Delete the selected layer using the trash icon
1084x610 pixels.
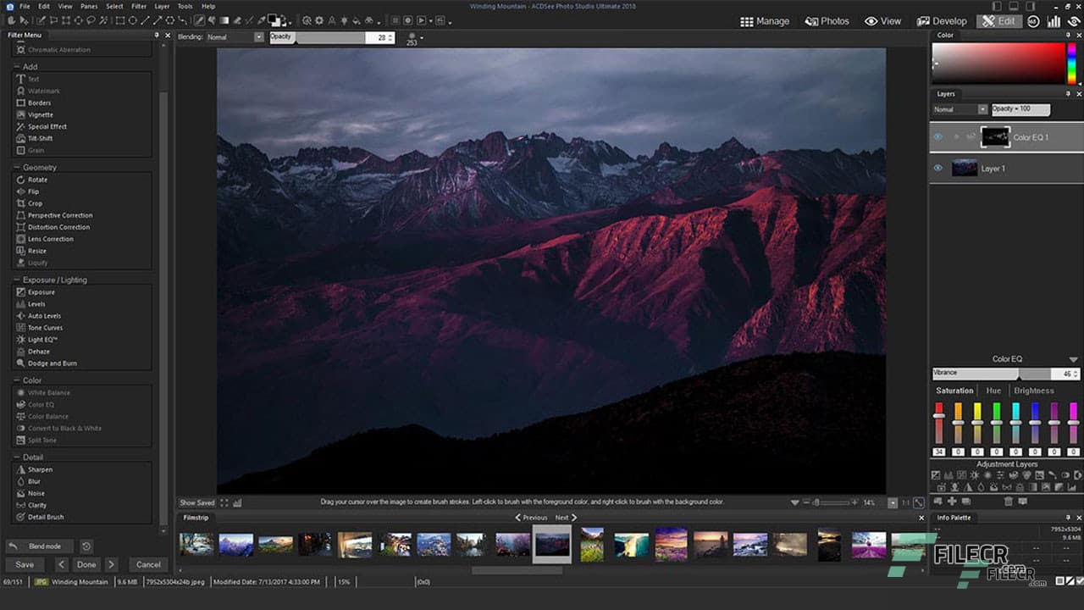pyautogui.click(x=1009, y=501)
